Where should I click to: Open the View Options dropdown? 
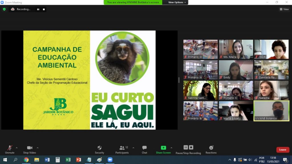pyautogui.click(x=177, y=2)
